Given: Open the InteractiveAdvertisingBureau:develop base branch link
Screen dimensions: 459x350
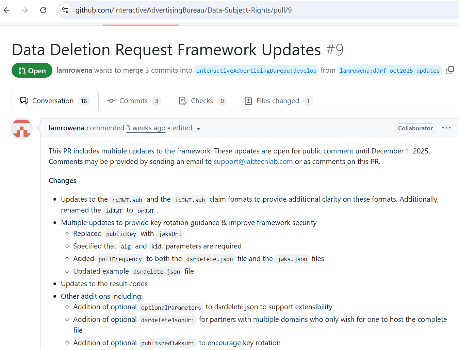Looking at the screenshot, I should tap(256, 71).
